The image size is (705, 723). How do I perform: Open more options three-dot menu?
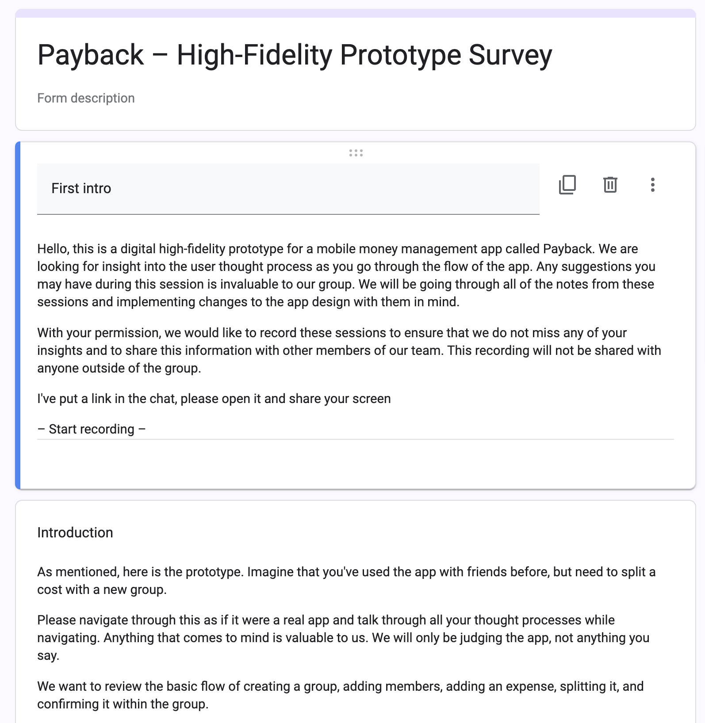click(x=653, y=185)
